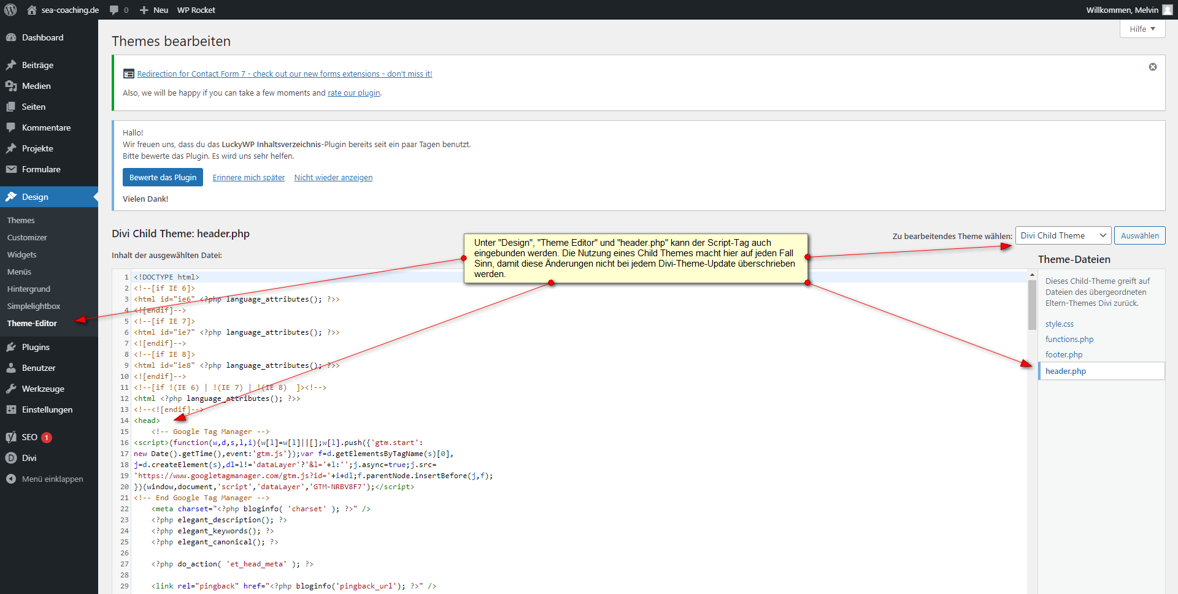This screenshot has height=594, width=1178.
Task: Click the Seiten pages icon
Action: 11,107
